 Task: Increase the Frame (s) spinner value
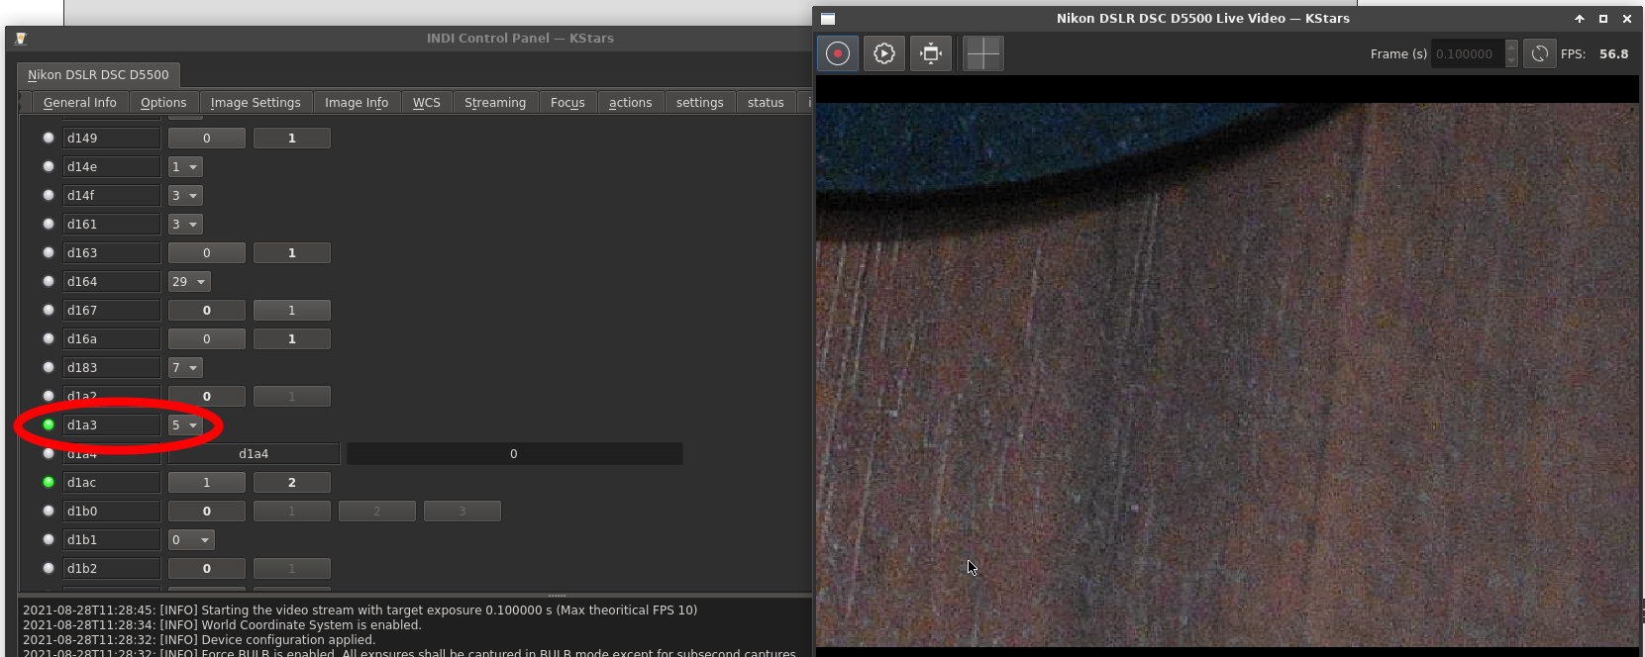tap(1511, 47)
